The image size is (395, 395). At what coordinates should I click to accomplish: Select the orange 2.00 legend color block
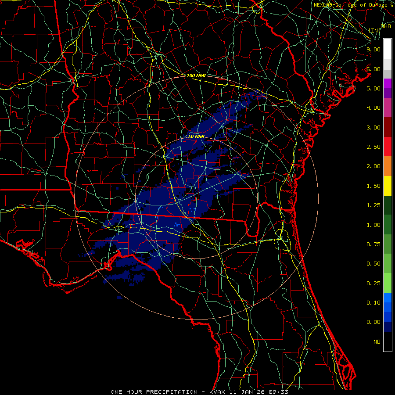[388, 166]
